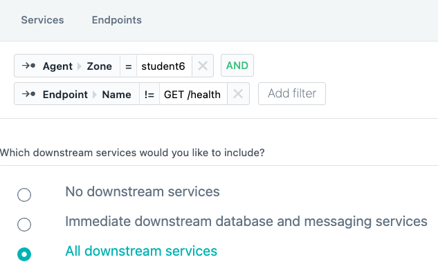Switch to the Endpoints tab
Viewport: 438px width, 273px height.
coord(117,20)
